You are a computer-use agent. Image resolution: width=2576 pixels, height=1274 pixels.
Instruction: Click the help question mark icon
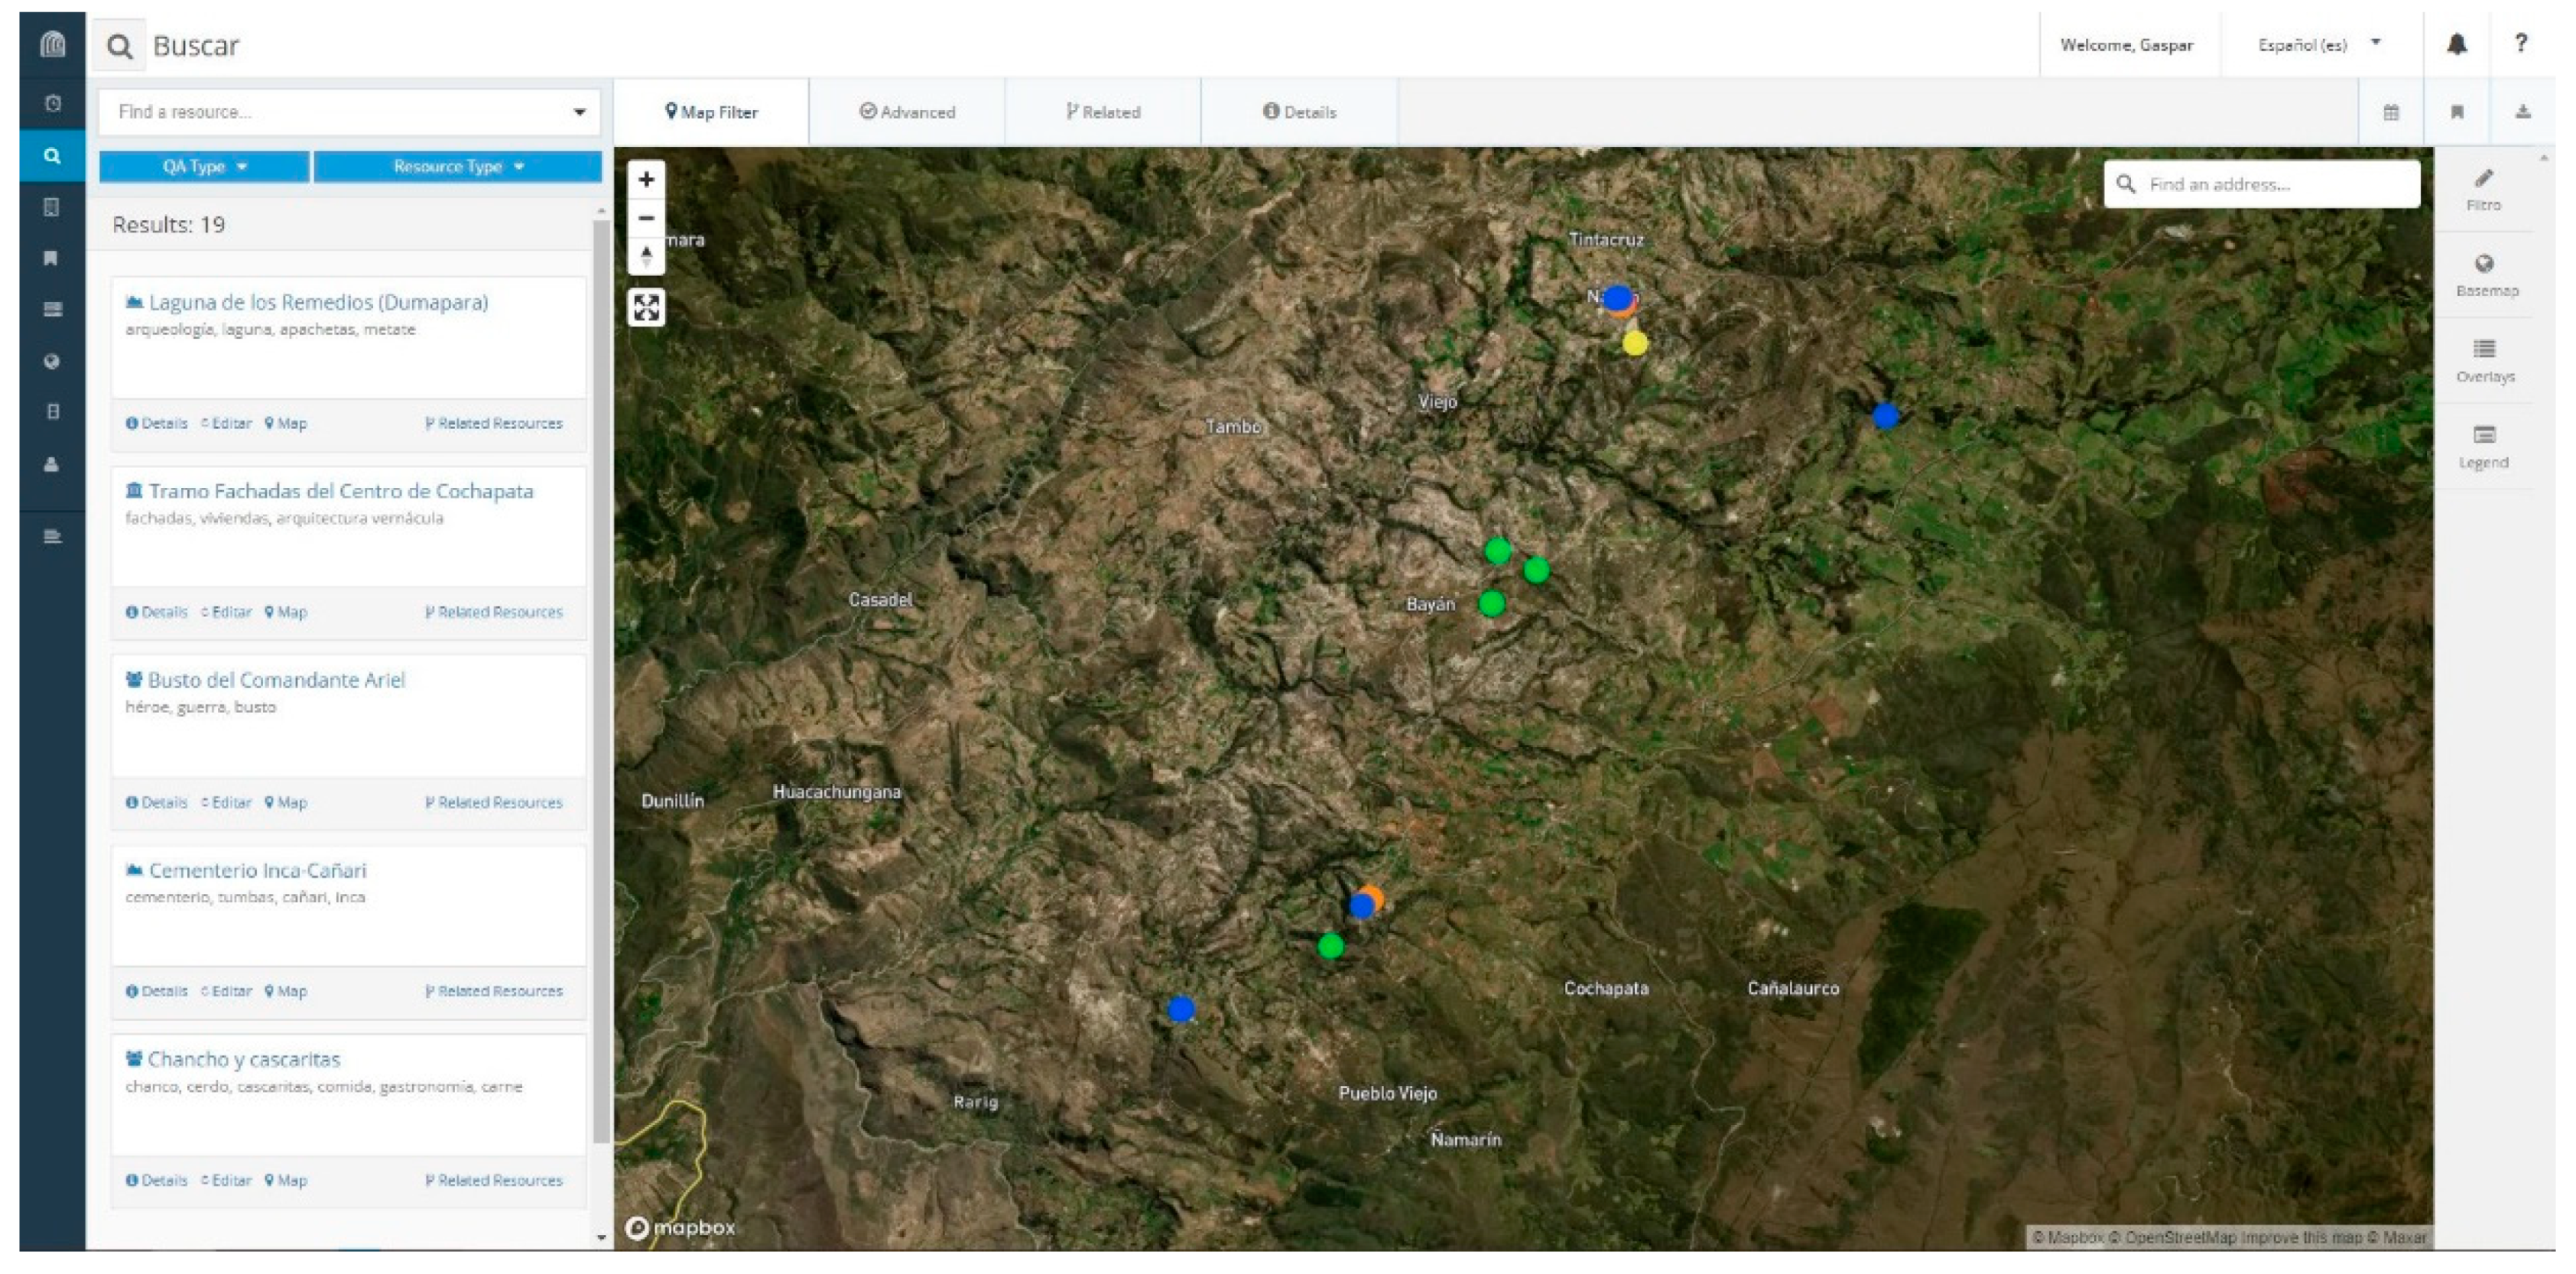2521,44
